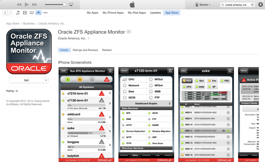Image resolution: width=265 pixels, height=165 pixels.
Task: Click the CPU cloud icon
Action: 125,79
